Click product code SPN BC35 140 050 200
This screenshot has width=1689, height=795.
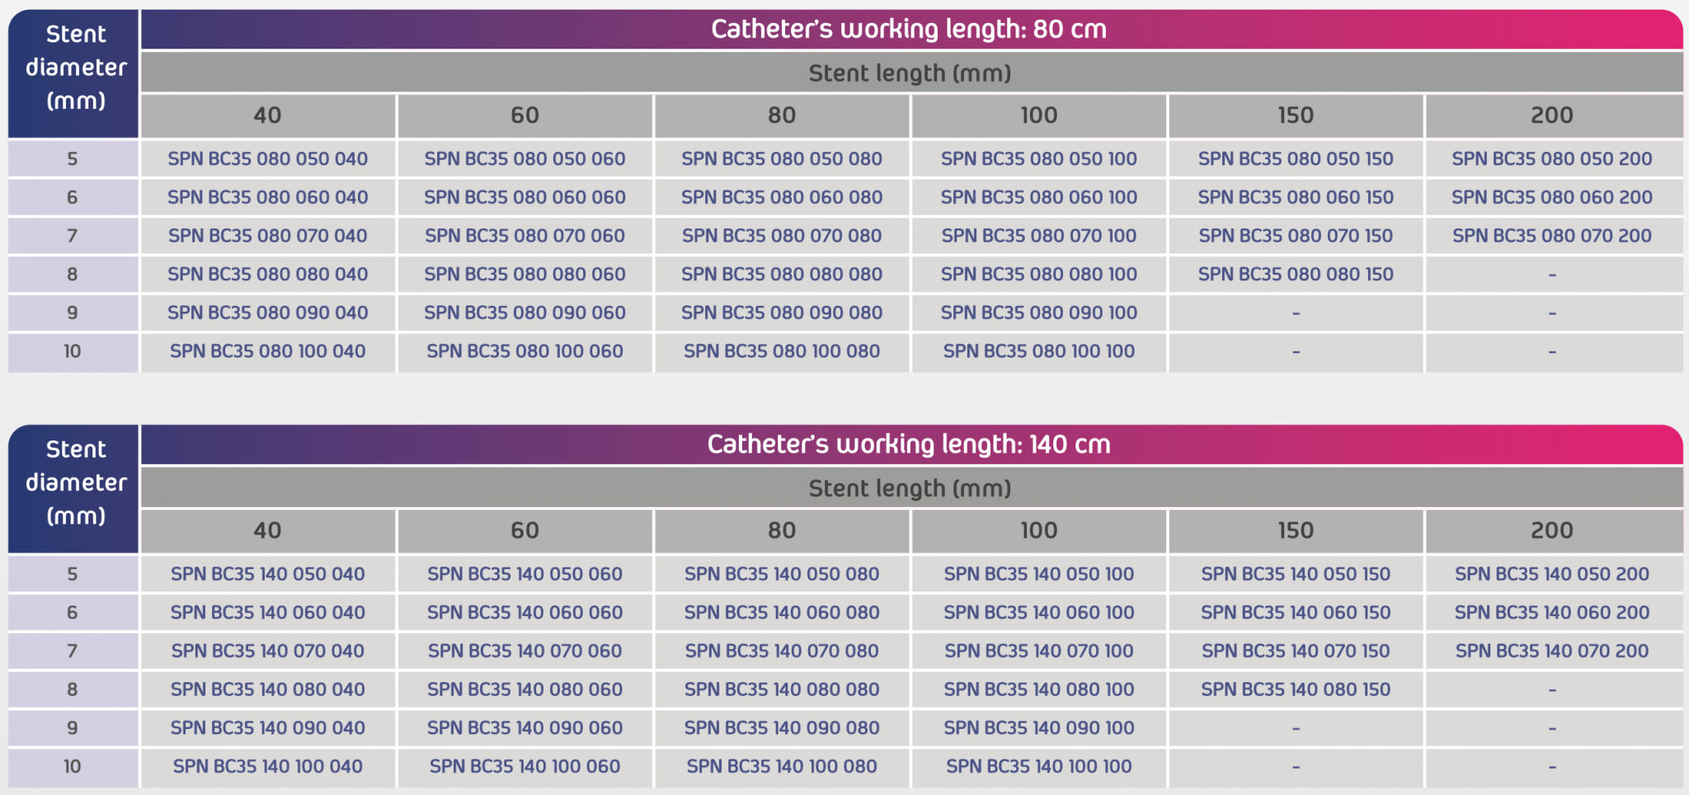pyautogui.click(x=1551, y=574)
